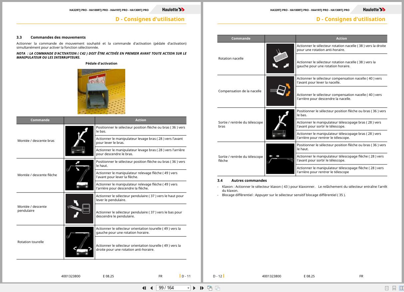
Task: Go to the first page
Action: (144, 288)
